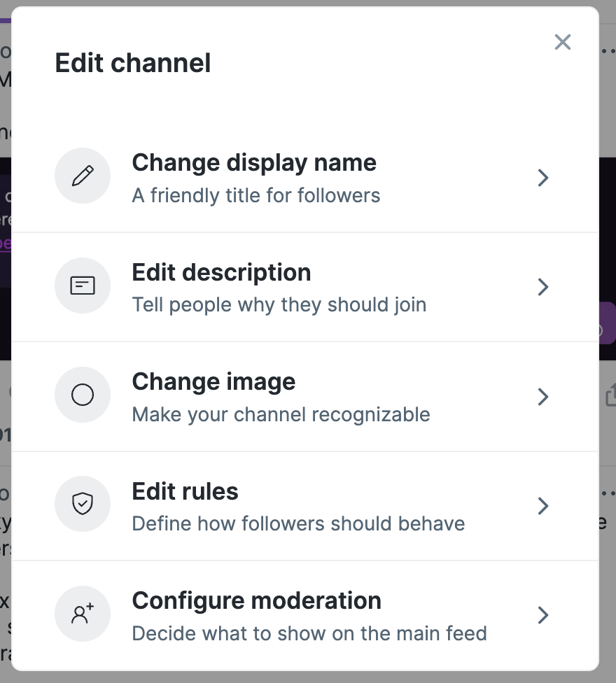Click the shield checkmark icon beside Edit rules
This screenshot has height=683, width=616.
[83, 505]
